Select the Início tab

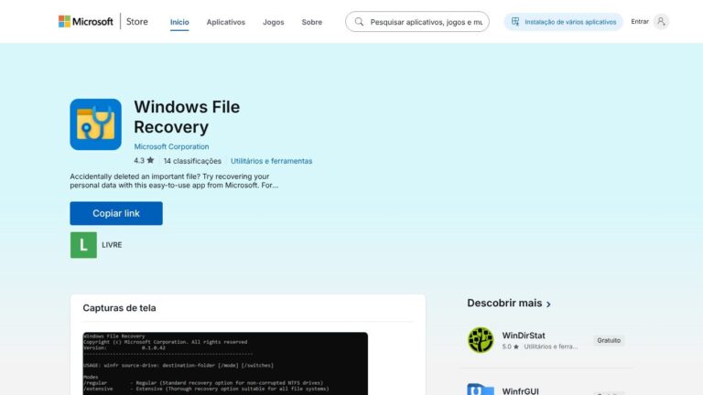[179, 22]
